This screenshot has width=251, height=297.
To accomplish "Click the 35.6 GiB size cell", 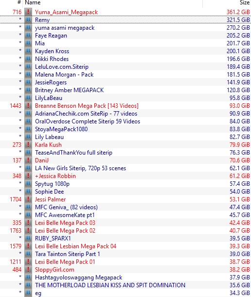I will pyautogui.click(x=240, y=285).
